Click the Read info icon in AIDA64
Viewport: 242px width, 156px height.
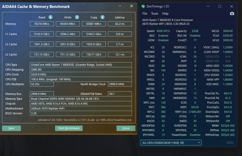50,17
